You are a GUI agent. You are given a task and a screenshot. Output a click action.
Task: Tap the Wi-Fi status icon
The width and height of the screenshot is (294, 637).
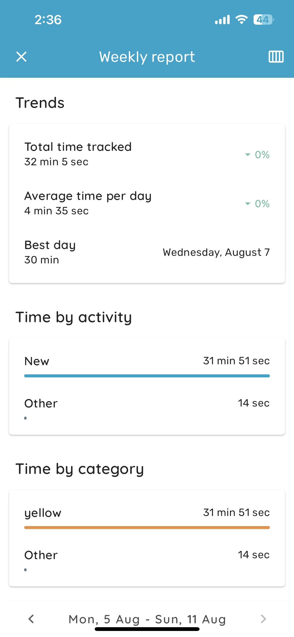(x=241, y=19)
